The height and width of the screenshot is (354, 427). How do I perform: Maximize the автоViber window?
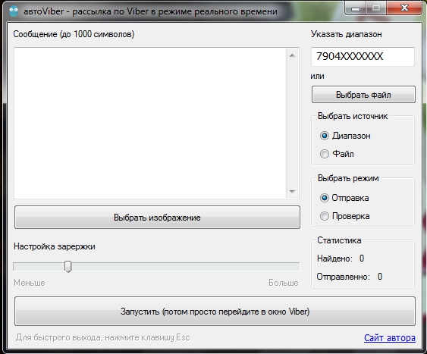(x=376, y=8)
